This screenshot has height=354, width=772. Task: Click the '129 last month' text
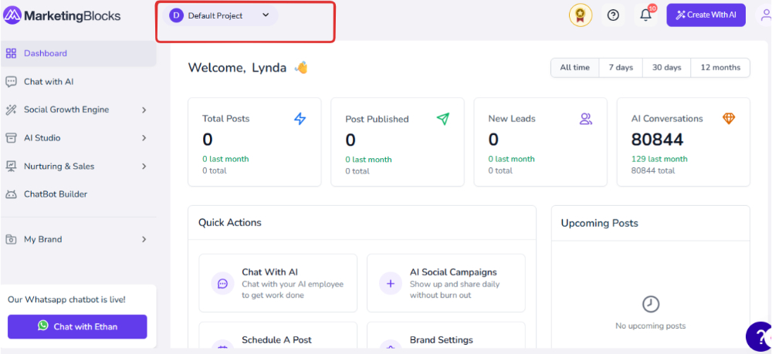point(659,159)
